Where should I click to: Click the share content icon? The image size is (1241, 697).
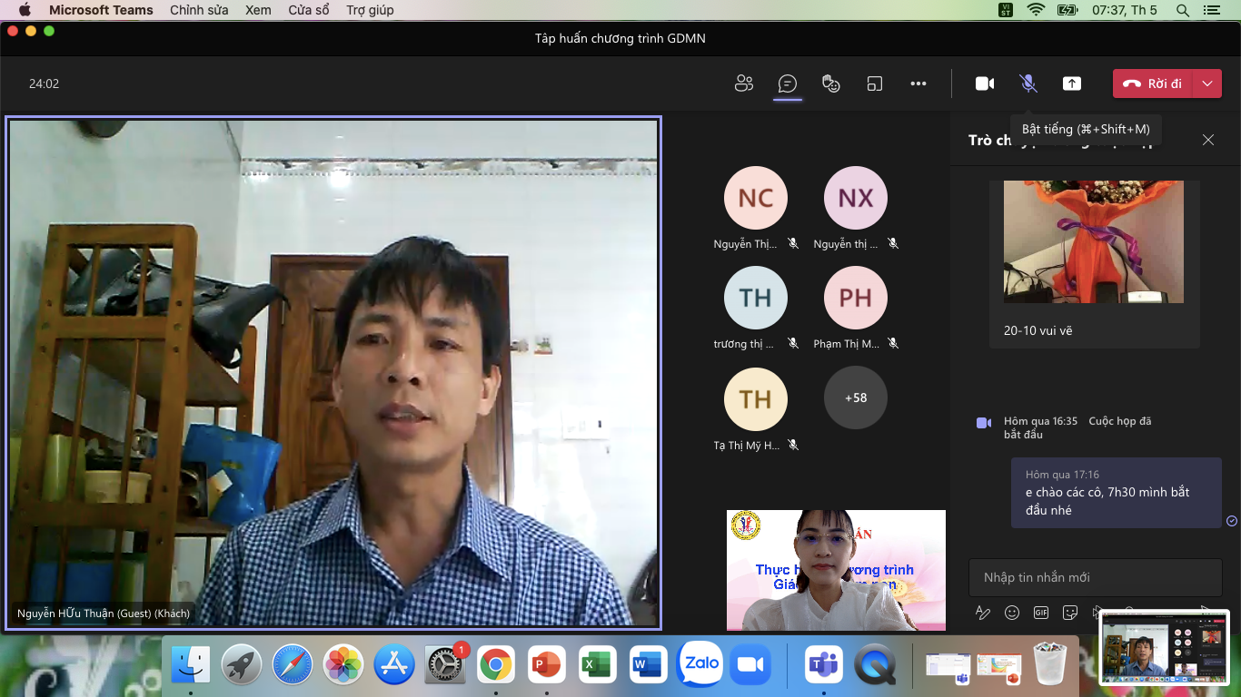[x=1072, y=83]
